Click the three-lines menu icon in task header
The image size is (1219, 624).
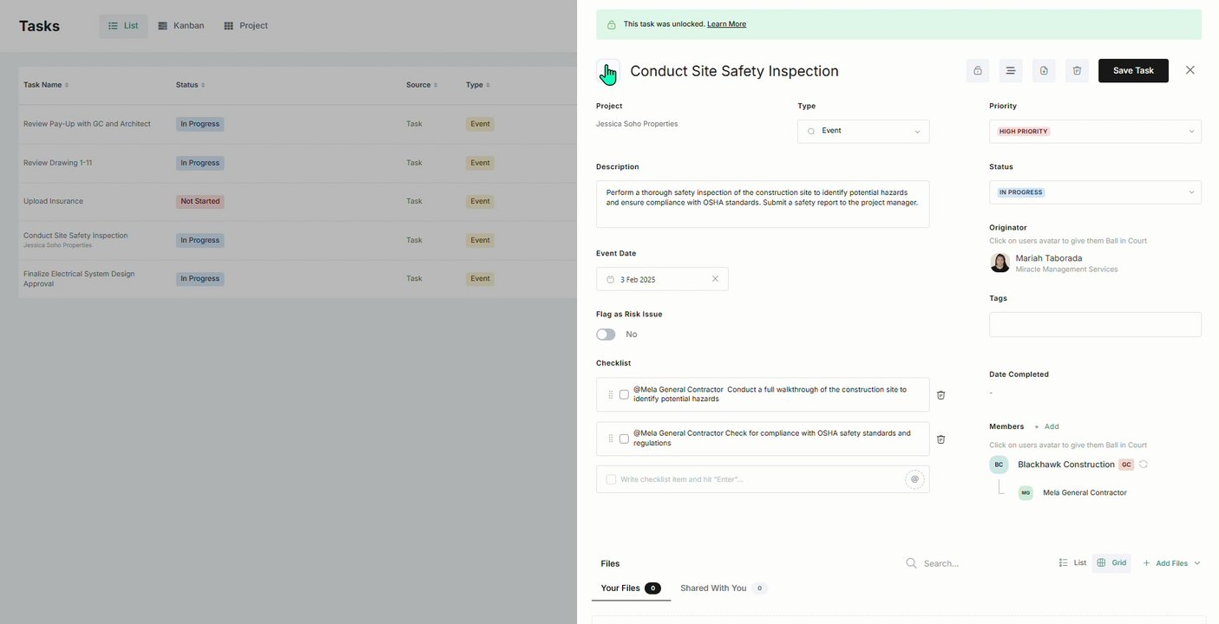tap(1010, 71)
